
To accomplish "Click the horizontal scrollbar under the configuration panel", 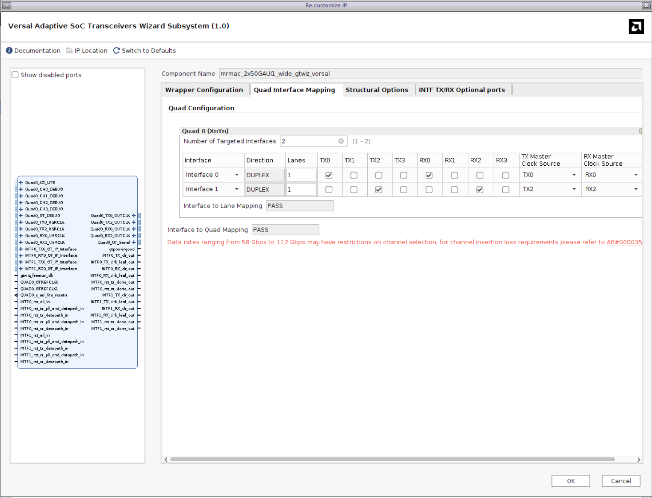I will 392,460.
